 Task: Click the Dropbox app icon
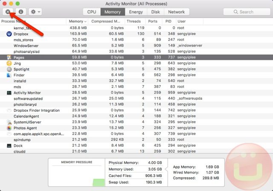[x=9, y=34]
